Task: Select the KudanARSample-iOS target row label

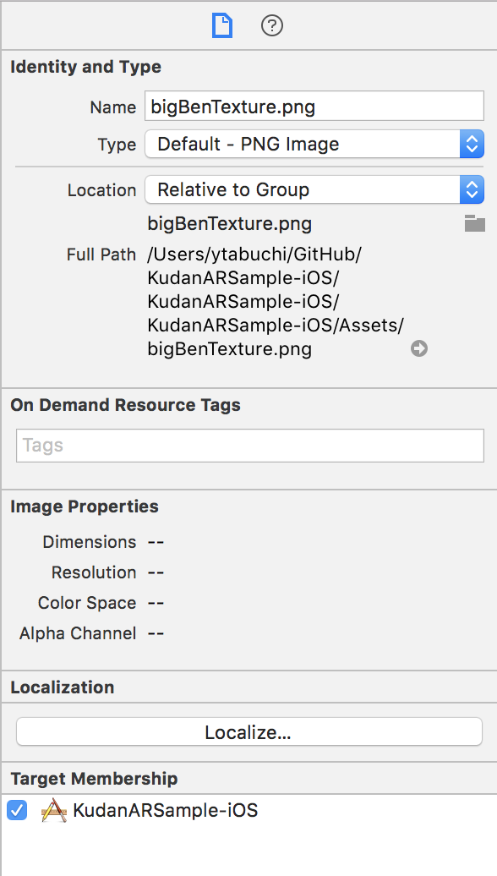Action: coord(166,810)
